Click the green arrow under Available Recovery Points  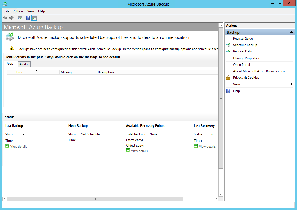pyautogui.click(x=128, y=151)
